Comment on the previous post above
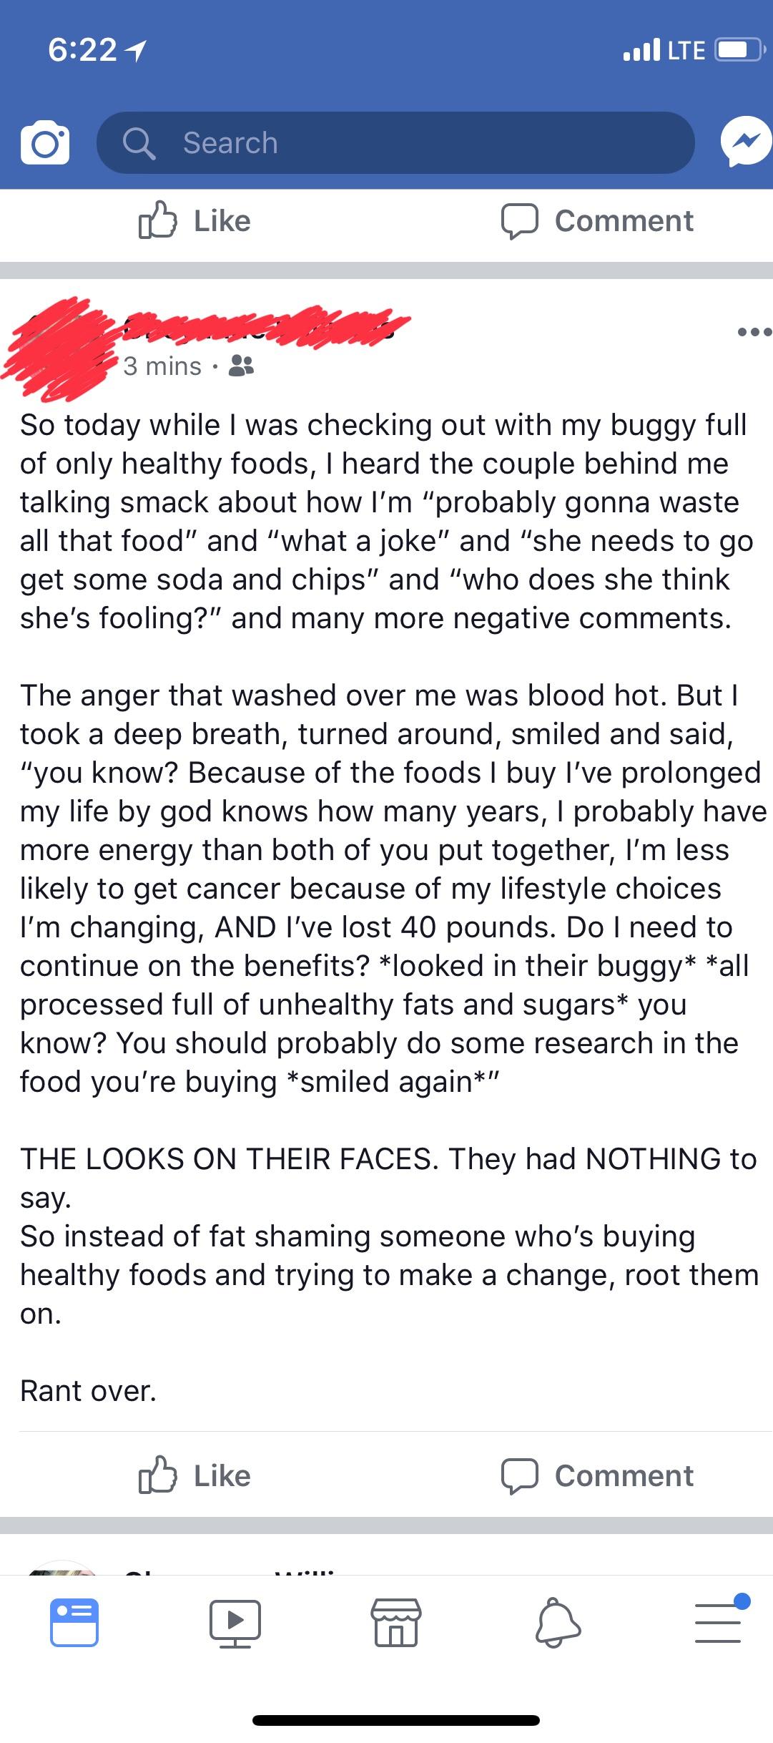Viewport: 773px width, 1743px height. tap(597, 221)
